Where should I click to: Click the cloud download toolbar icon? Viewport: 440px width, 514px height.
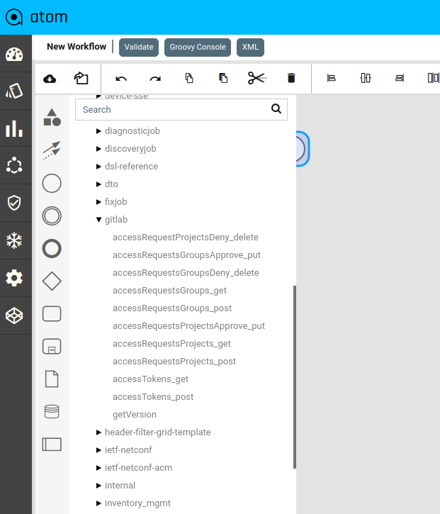[50, 79]
